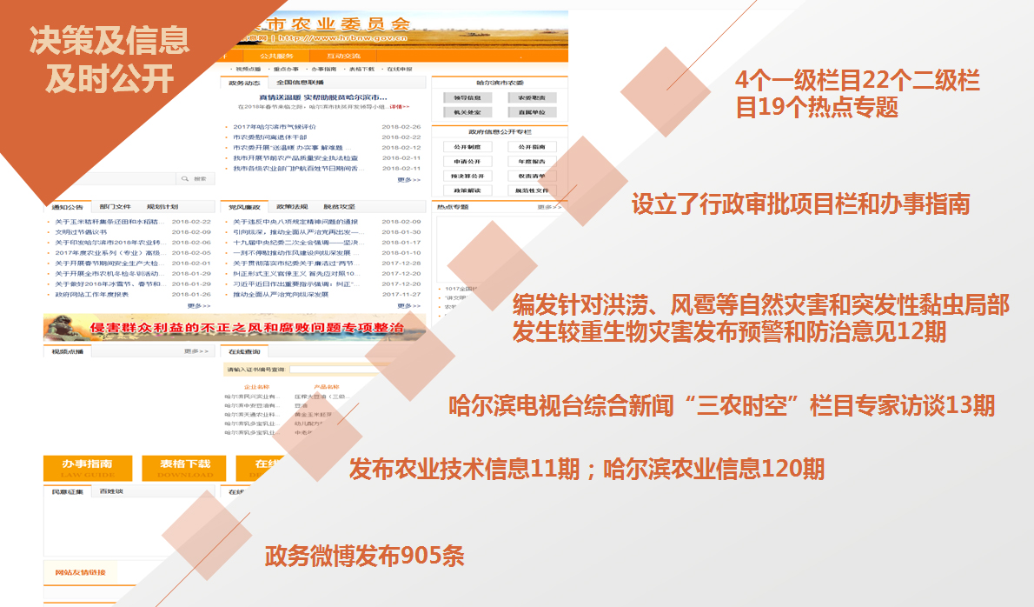The width and height of the screenshot is (1034, 607).
Task: Click the 哈尔滨民兴实业有... company row
Action: [252, 397]
